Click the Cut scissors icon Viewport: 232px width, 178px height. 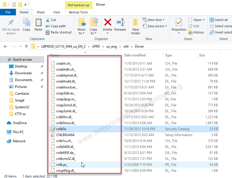[48, 20]
